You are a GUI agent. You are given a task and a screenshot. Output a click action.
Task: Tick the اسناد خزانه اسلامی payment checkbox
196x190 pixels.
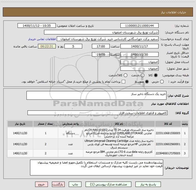[x=123, y=82]
